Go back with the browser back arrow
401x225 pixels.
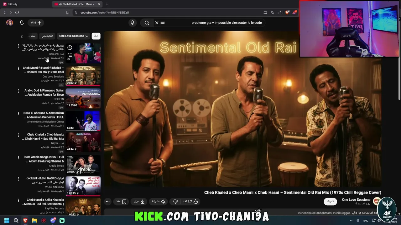[4, 12]
